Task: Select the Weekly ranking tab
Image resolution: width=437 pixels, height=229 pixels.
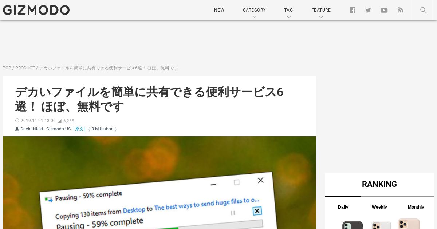Action: point(379,207)
